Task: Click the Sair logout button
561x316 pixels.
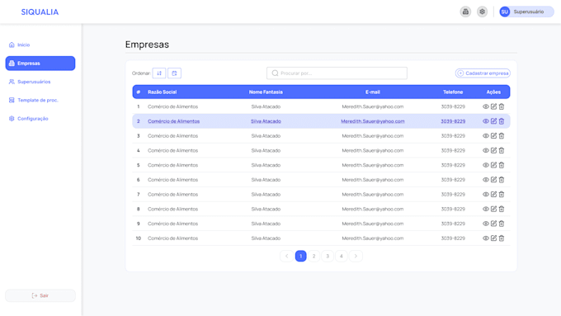Action: coord(40,295)
